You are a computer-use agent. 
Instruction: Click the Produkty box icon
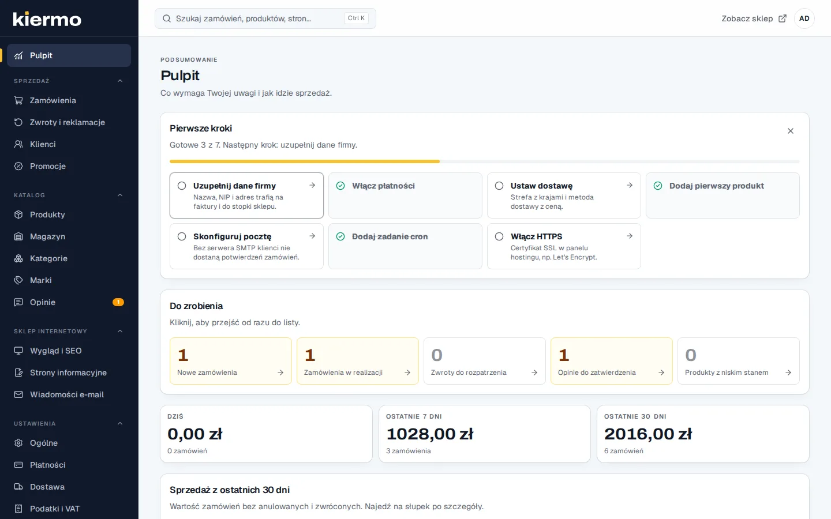(18, 215)
